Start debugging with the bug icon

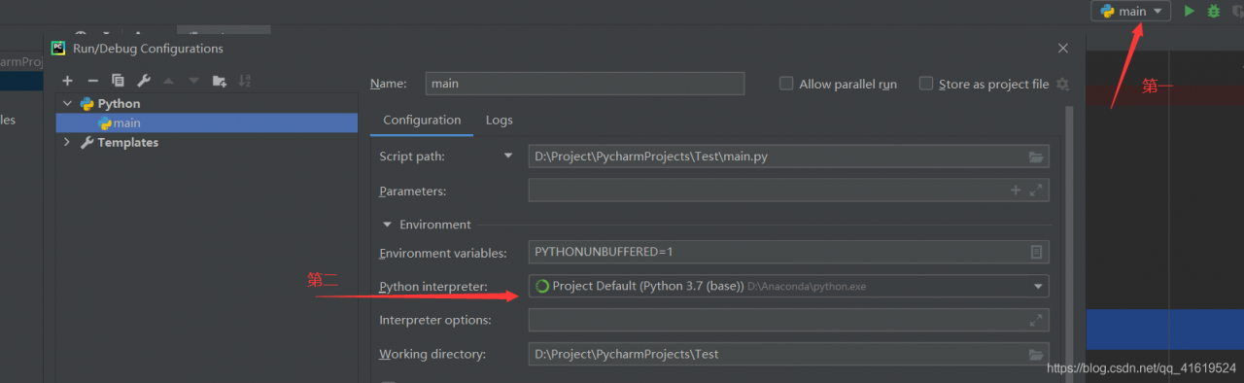click(1213, 11)
